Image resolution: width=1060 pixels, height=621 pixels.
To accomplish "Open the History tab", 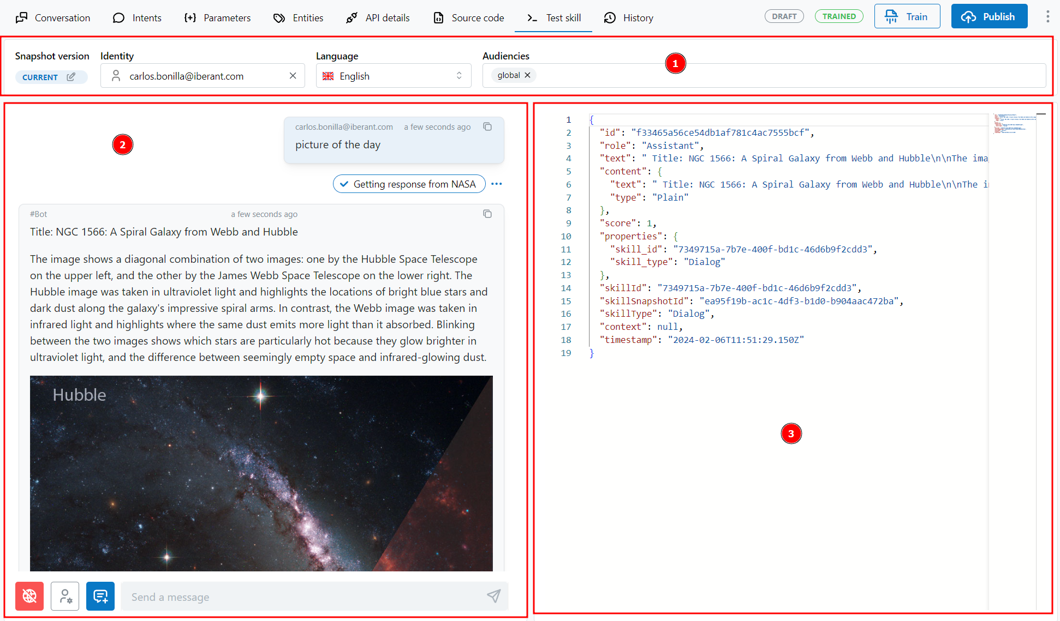I will [x=629, y=17].
